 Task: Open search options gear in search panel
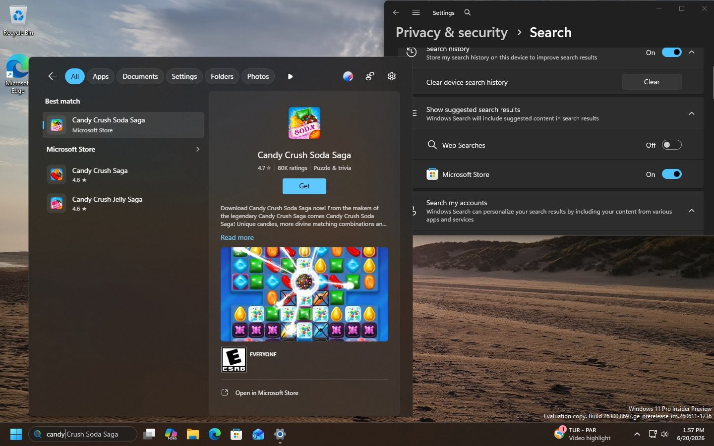tap(392, 76)
